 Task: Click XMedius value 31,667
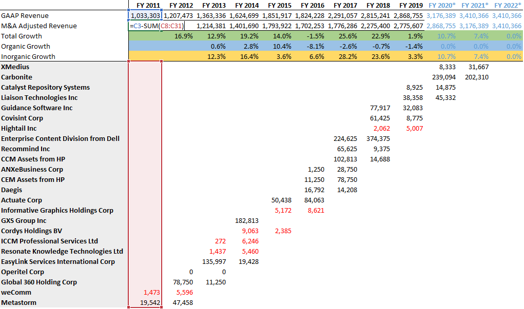coord(478,67)
